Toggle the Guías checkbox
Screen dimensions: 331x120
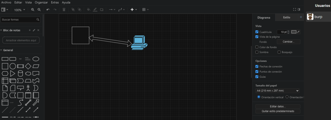click(257, 77)
